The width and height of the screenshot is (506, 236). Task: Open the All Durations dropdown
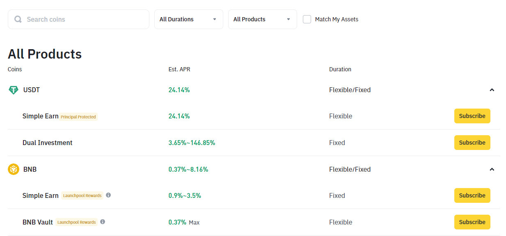pos(189,19)
